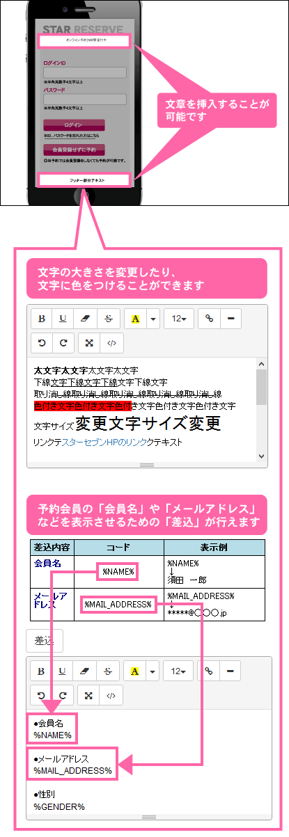This screenshot has height=837, width=289.
Task: Switch to code view in the 太文字 sample editor
Action: (111, 343)
